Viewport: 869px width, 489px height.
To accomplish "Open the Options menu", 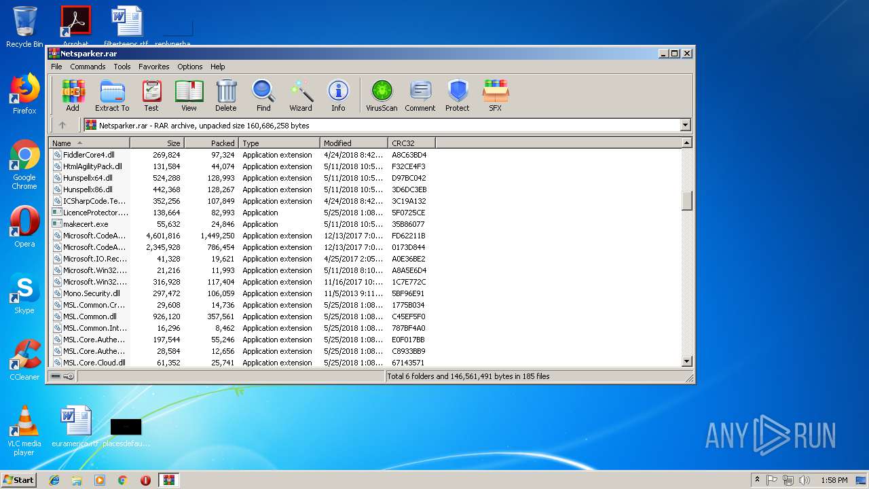I will (x=190, y=67).
